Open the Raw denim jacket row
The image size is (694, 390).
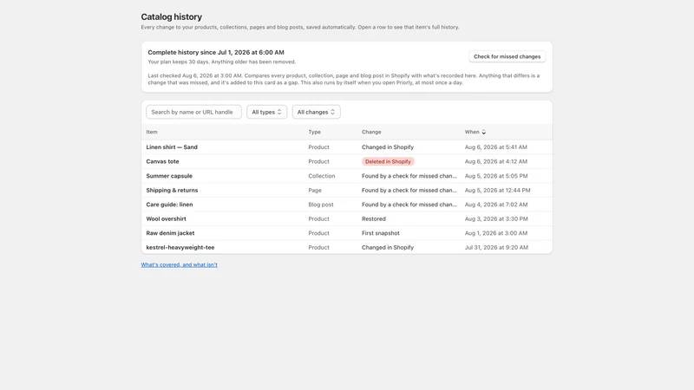(x=346, y=233)
